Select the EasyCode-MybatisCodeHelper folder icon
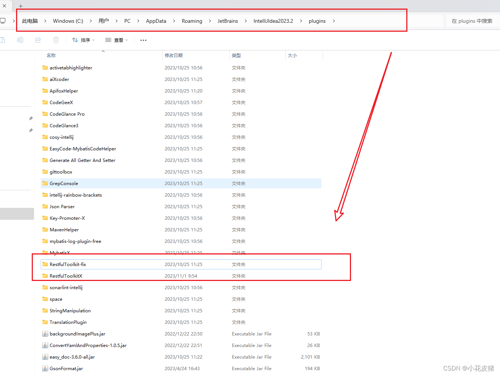 coord(45,149)
